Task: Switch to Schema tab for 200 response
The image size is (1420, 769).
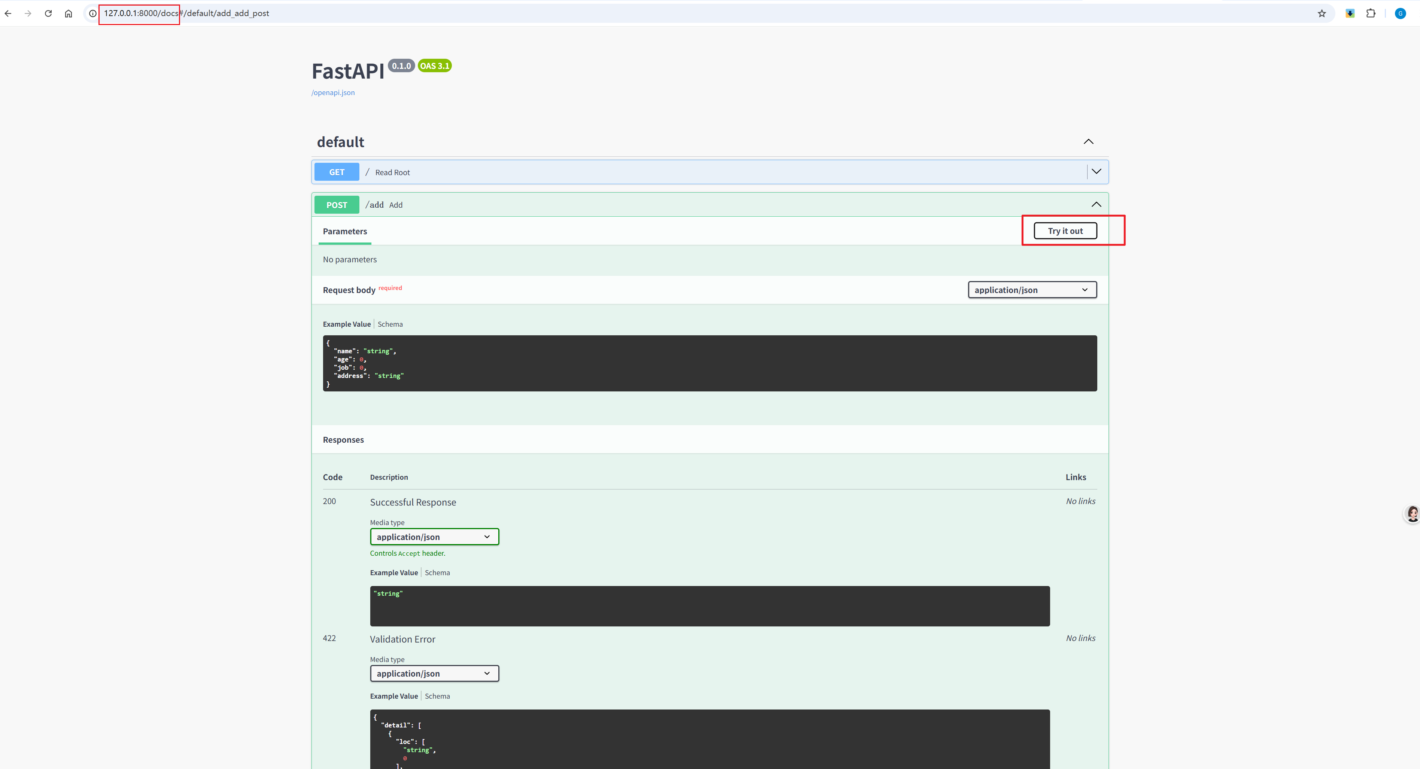Action: [x=437, y=572]
